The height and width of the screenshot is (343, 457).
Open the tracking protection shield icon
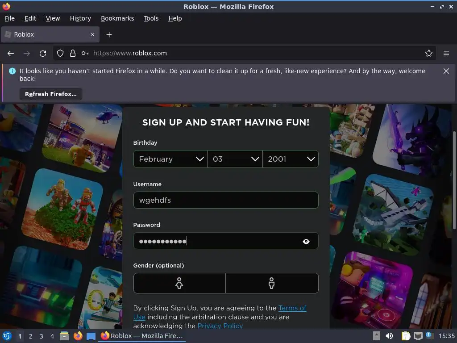pos(60,54)
